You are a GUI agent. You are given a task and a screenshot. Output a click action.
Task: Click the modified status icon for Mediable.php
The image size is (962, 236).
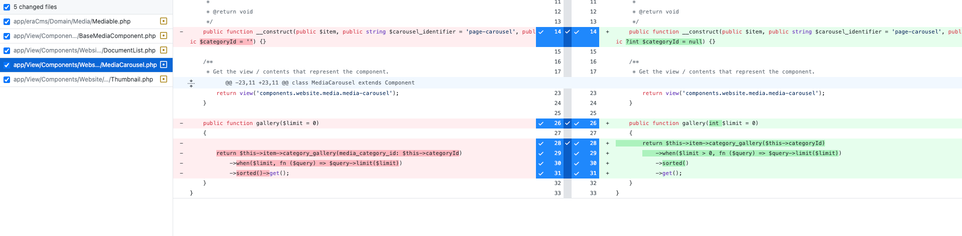pyautogui.click(x=163, y=21)
